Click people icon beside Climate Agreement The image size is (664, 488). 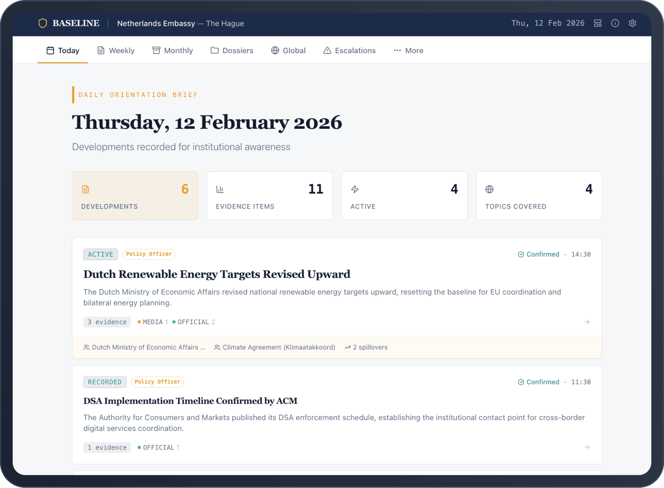[217, 347]
